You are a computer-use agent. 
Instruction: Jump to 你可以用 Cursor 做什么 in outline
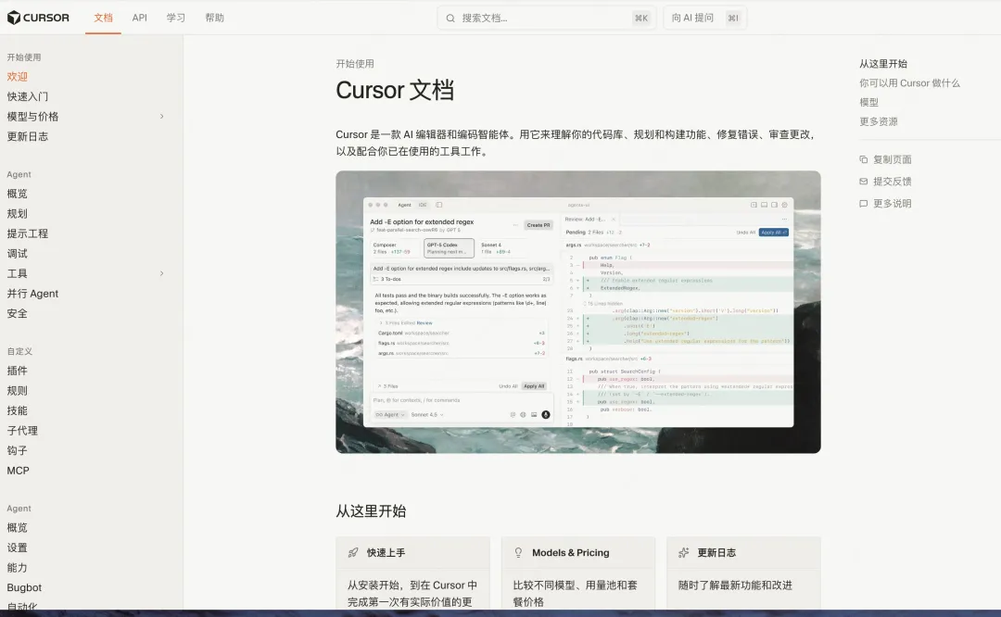point(909,83)
